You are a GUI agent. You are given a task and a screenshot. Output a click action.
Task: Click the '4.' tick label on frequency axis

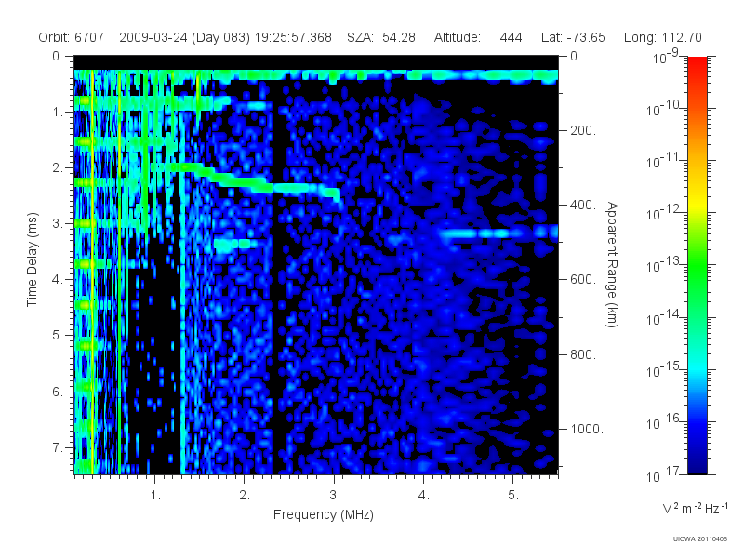coord(424,496)
